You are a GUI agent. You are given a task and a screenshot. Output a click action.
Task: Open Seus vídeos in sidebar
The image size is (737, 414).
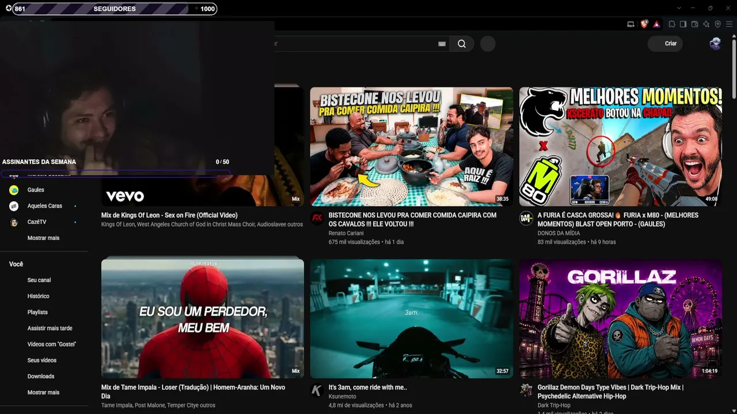click(x=42, y=361)
